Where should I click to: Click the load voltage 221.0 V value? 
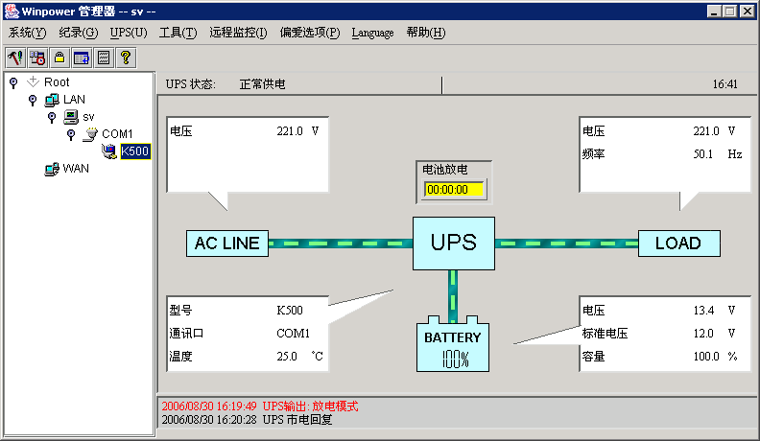tap(714, 131)
